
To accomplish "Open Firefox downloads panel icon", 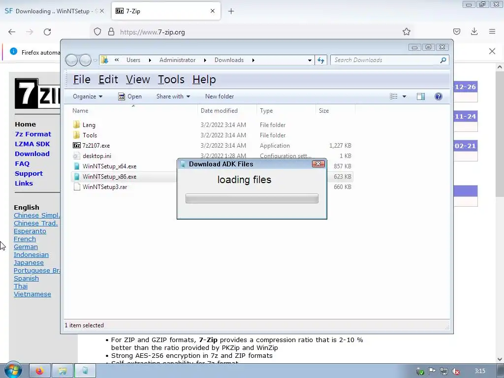I will click(474, 31).
